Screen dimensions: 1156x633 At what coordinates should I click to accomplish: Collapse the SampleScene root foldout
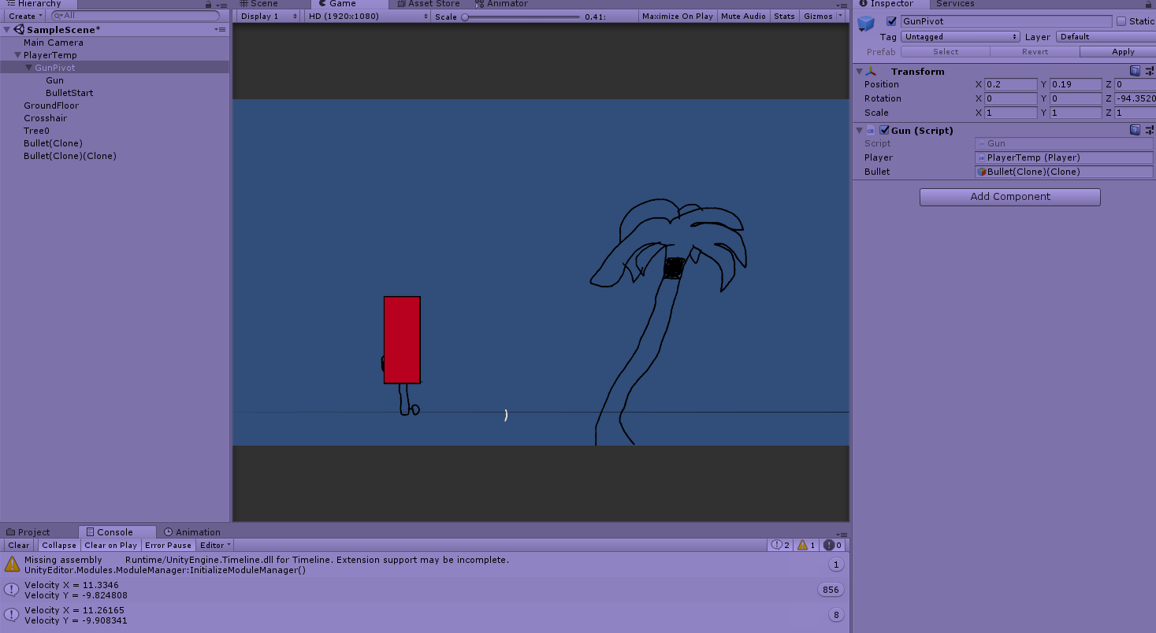[7, 30]
